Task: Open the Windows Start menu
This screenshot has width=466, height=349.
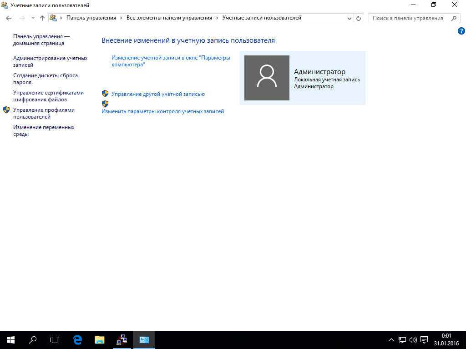Action: click(11, 339)
